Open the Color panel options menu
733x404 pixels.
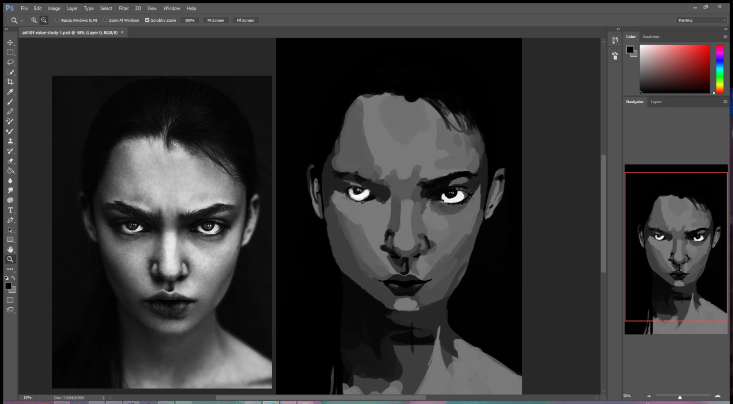725,37
